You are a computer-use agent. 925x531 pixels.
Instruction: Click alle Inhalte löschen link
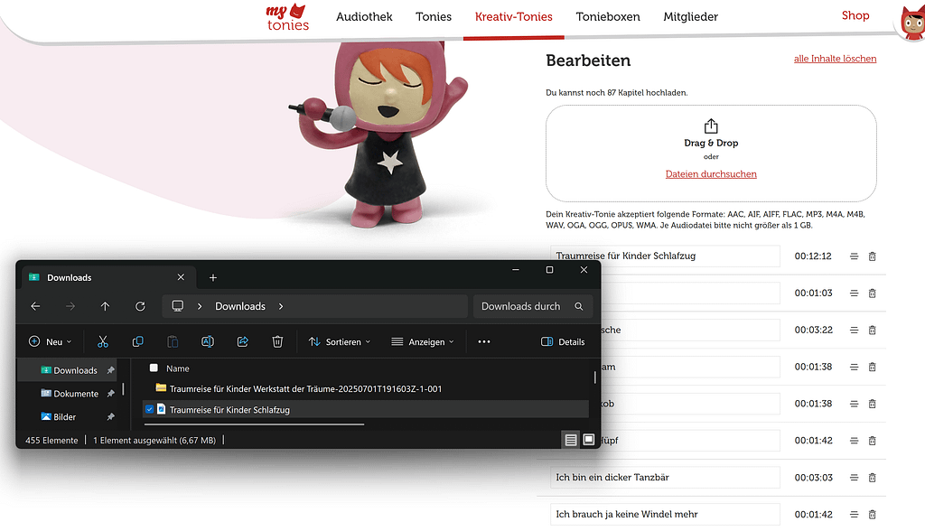(x=835, y=59)
